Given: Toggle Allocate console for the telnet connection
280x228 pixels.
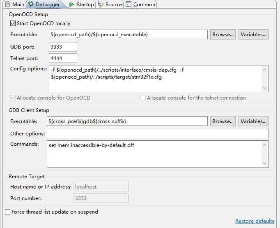Looking at the screenshot, I should (143, 98).
